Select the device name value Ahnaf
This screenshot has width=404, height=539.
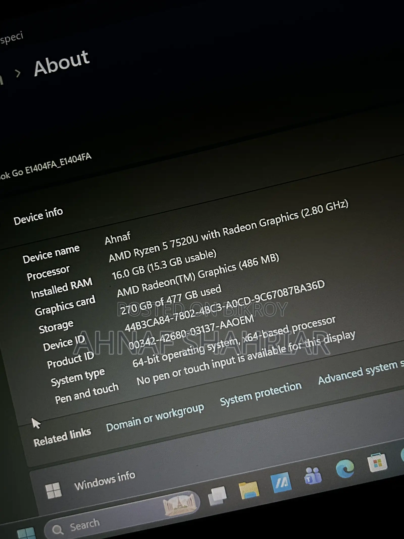118,238
